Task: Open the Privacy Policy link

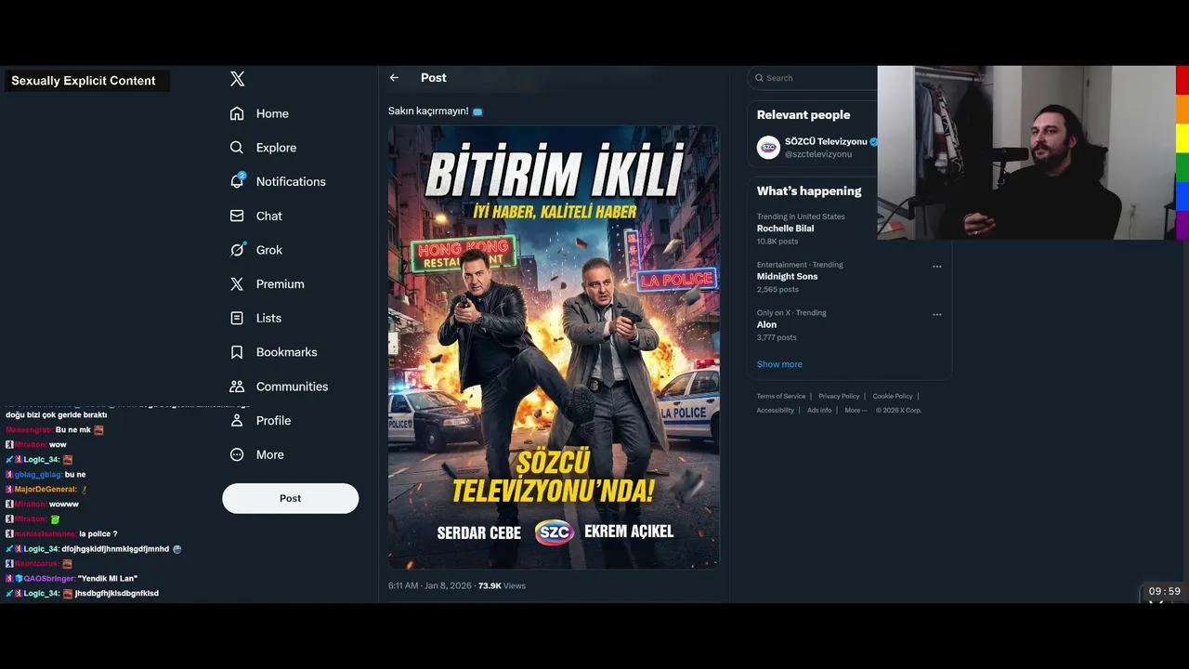Action: point(839,397)
